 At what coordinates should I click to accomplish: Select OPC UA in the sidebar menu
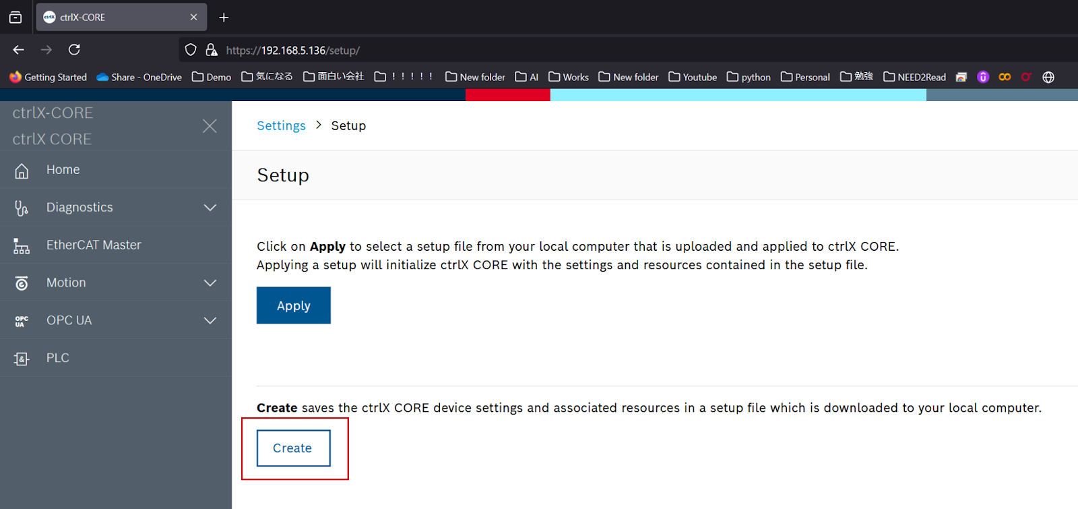pyautogui.click(x=116, y=321)
